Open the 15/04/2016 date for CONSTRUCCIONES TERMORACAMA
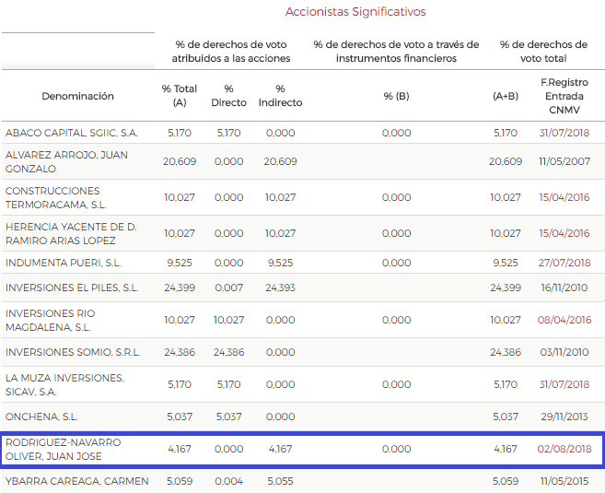The image size is (605, 493). coord(564,197)
